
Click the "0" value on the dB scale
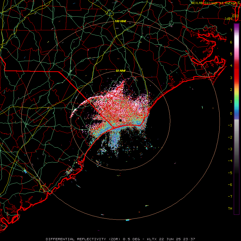click(231, 114)
